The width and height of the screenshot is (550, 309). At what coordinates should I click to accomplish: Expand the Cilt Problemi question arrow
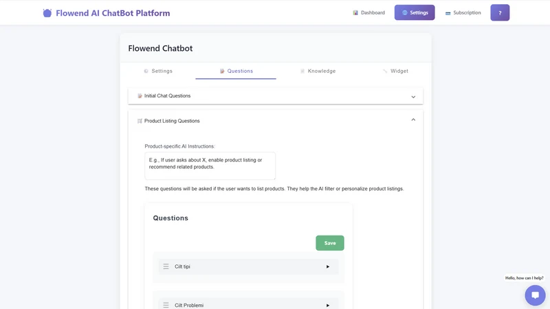point(328,305)
